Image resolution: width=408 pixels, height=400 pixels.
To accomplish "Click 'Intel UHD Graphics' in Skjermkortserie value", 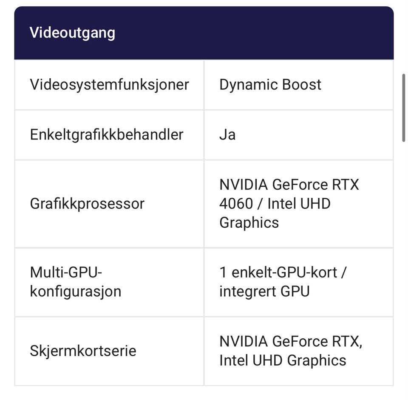I will click(x=283, y=360).
